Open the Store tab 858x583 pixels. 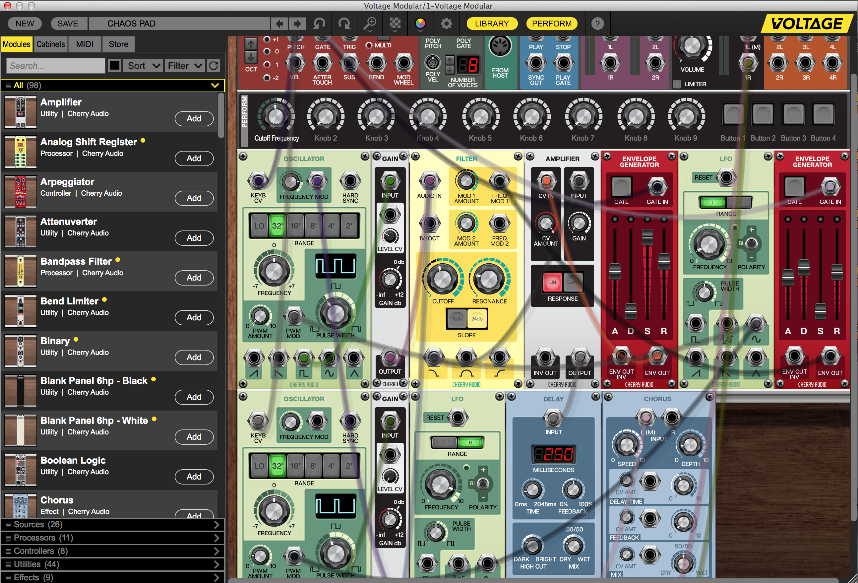click(118, 43)
